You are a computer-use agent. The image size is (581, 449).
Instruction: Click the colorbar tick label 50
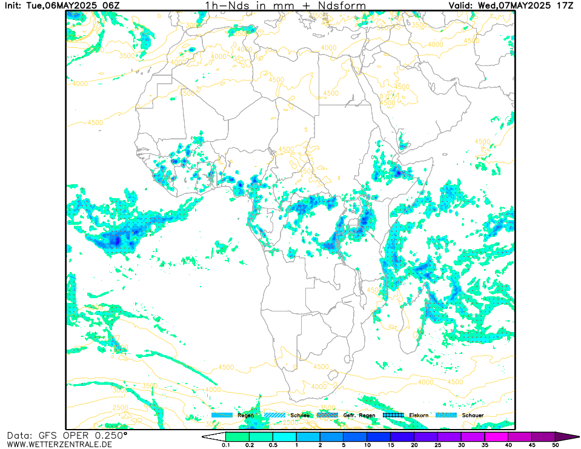tap(556, 445)
